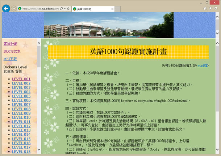Download the word檔 document link
This screenshot has width=221, height=156.
[203, 65]
